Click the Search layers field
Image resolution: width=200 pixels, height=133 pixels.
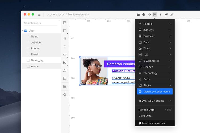(x=41, y=23)
